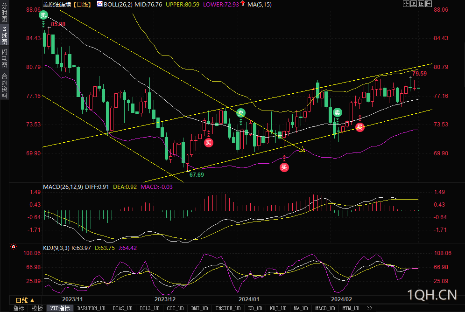The image size is (465, 312).
Task: Click the MACD(26,12,9) panel label
Action: coord(63,187)
